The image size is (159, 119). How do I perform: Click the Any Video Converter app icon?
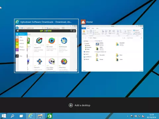(52, 61)
